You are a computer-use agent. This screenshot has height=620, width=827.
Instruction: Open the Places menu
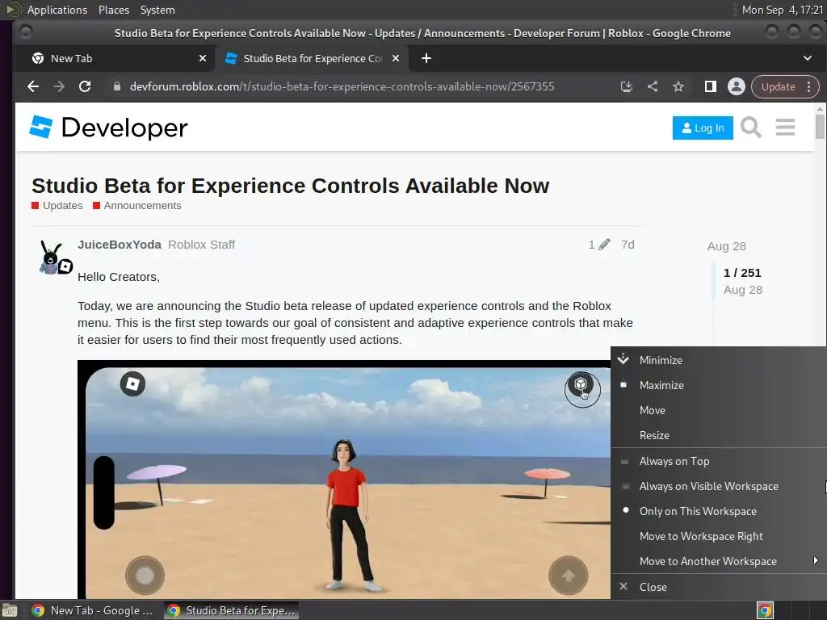114,10
